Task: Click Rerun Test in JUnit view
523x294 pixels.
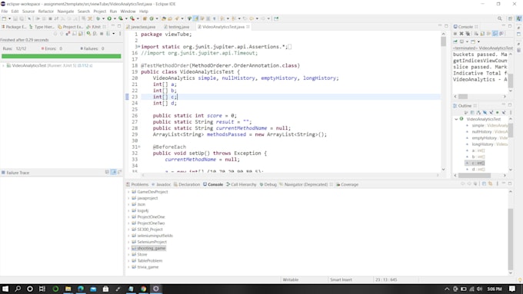Action: point(88,34)
